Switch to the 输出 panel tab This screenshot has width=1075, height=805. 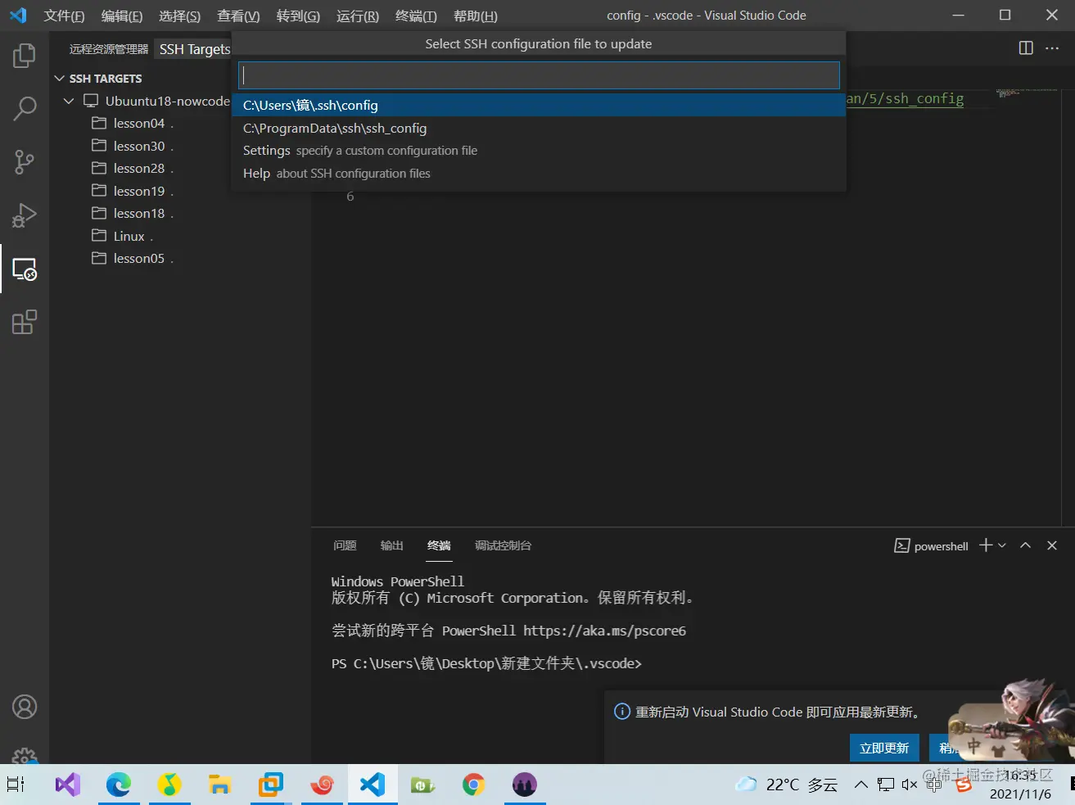coord(392,545)
